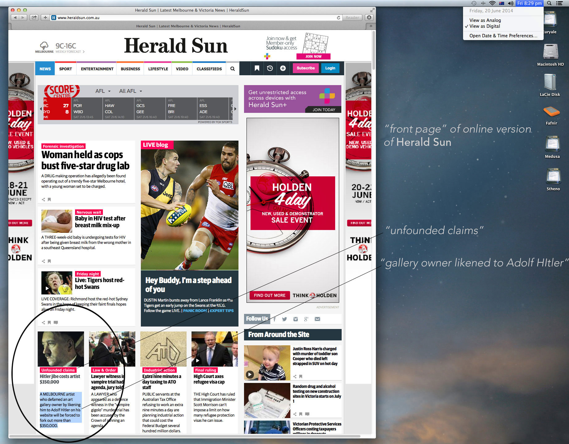Click the JOIN NOW Sudoku button

(313, 56)
